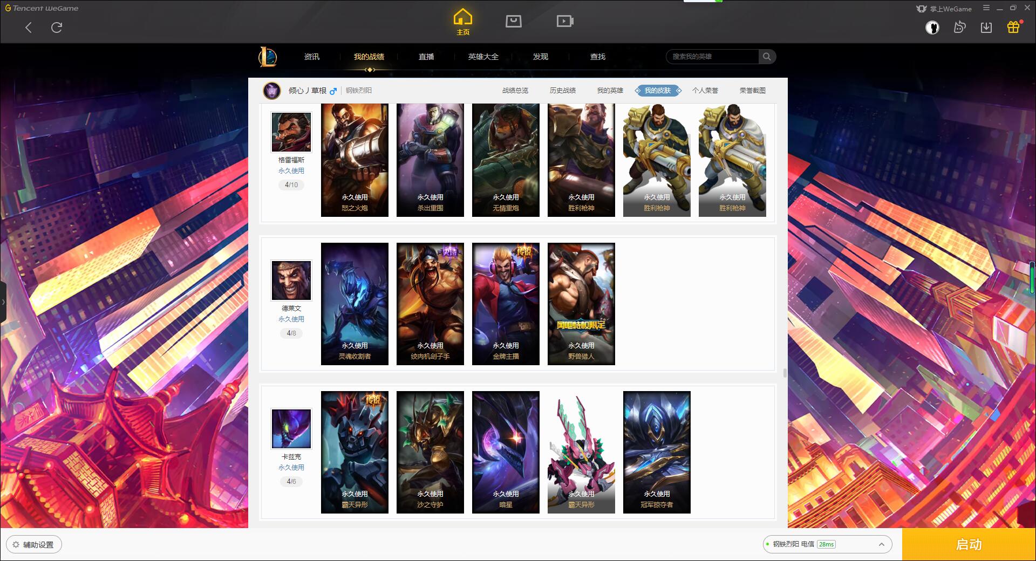Select the 我的皮肤 sub-tab

[658, 91]
